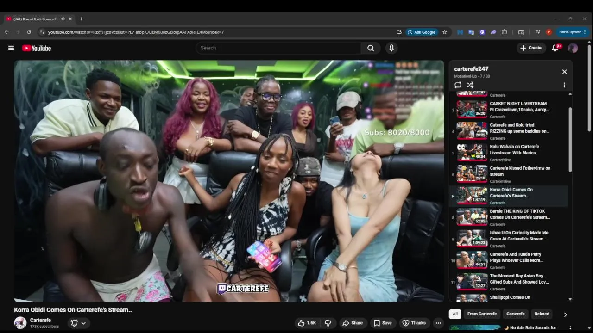Close the carterefe247 playlist panel
This screenshot has width=593, height=333.
(564, 72)
